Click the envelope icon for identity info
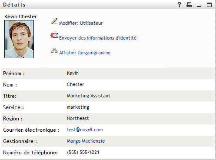Screen dimensions: 216x160 pyautogui.click(x=54, y=35)
